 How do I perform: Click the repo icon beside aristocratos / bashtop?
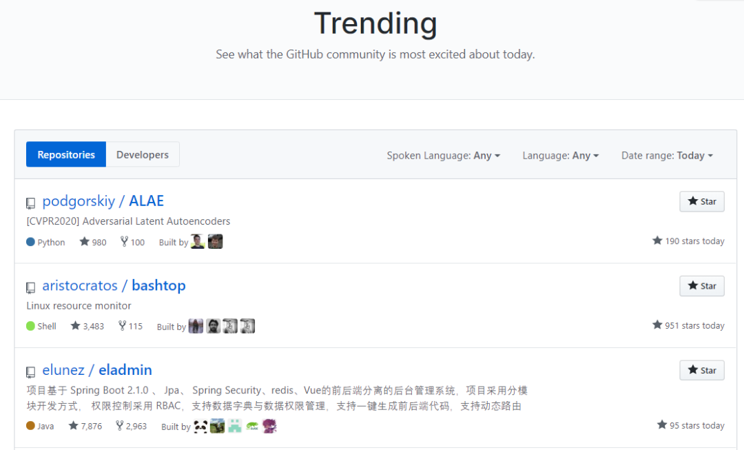tap(30, 287)
